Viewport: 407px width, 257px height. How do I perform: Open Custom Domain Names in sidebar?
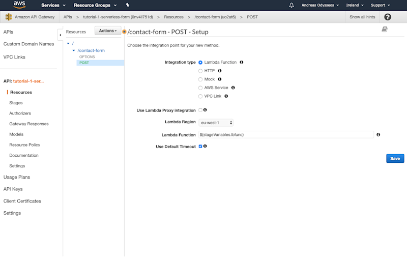coord(28,44)
